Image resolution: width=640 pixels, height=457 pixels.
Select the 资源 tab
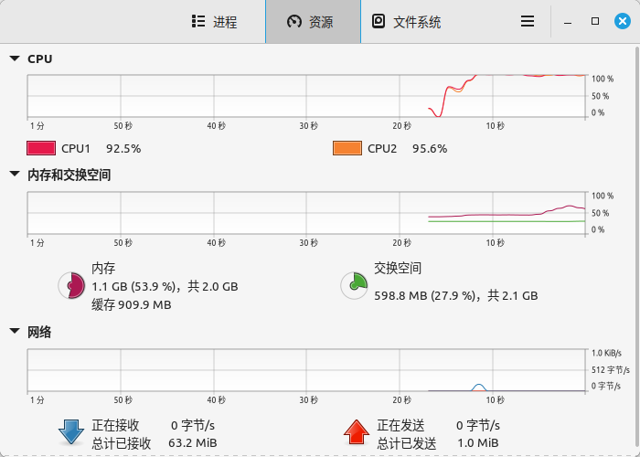point(313,22)
